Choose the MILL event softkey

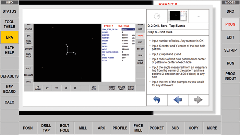(x=83, y=128)
